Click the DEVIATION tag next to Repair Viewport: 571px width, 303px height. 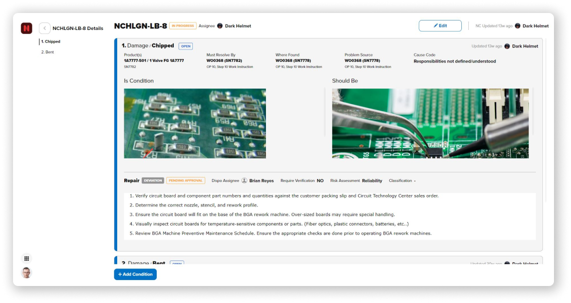[153, 180]
